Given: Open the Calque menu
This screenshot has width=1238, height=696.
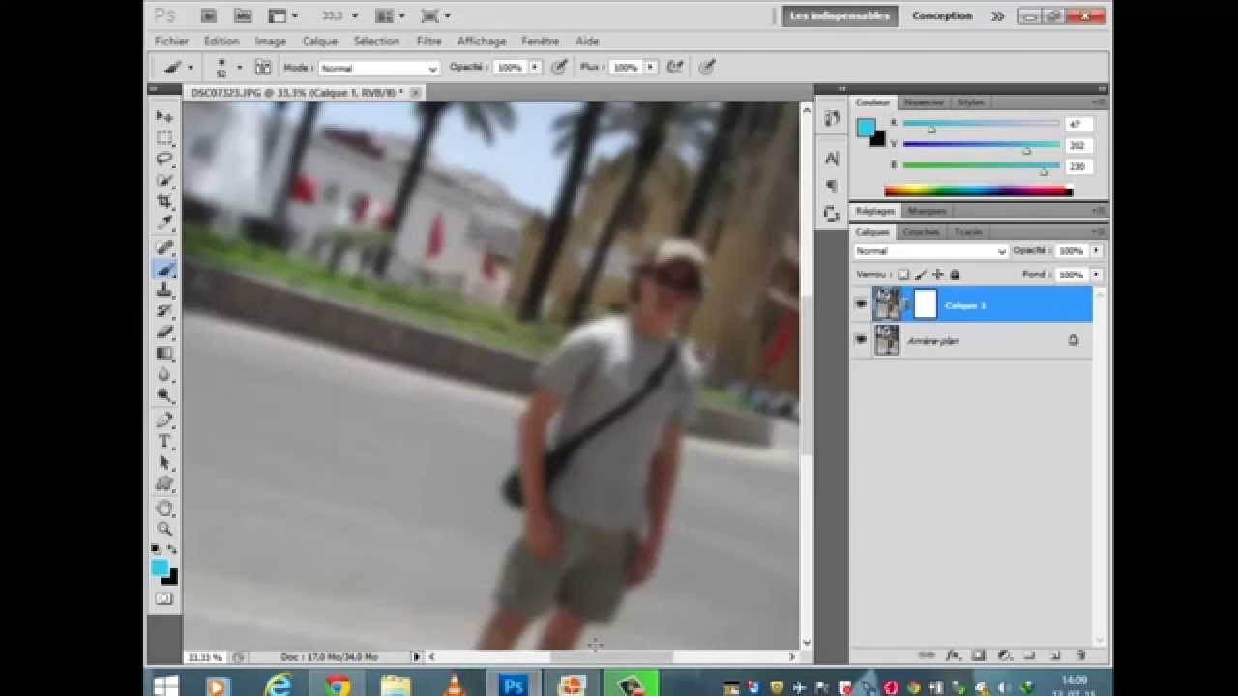Looking at the screenshot, I should point(319,42).
